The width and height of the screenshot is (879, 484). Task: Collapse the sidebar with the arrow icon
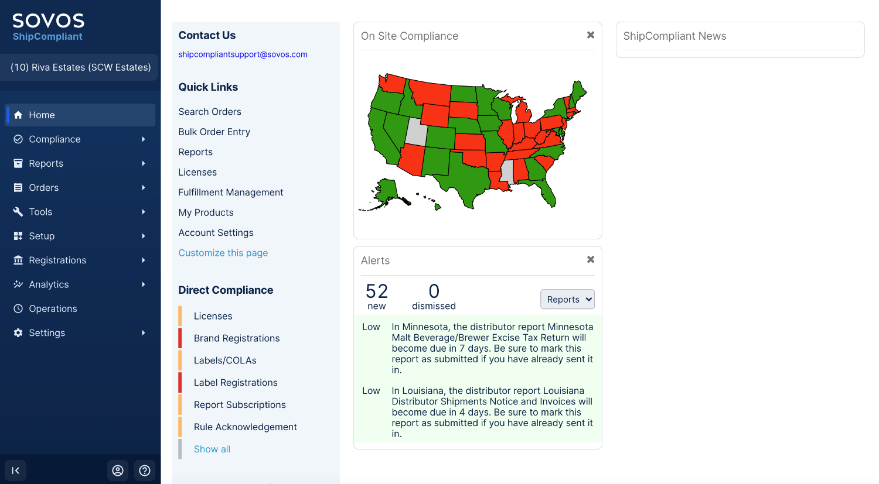point(16,471)
